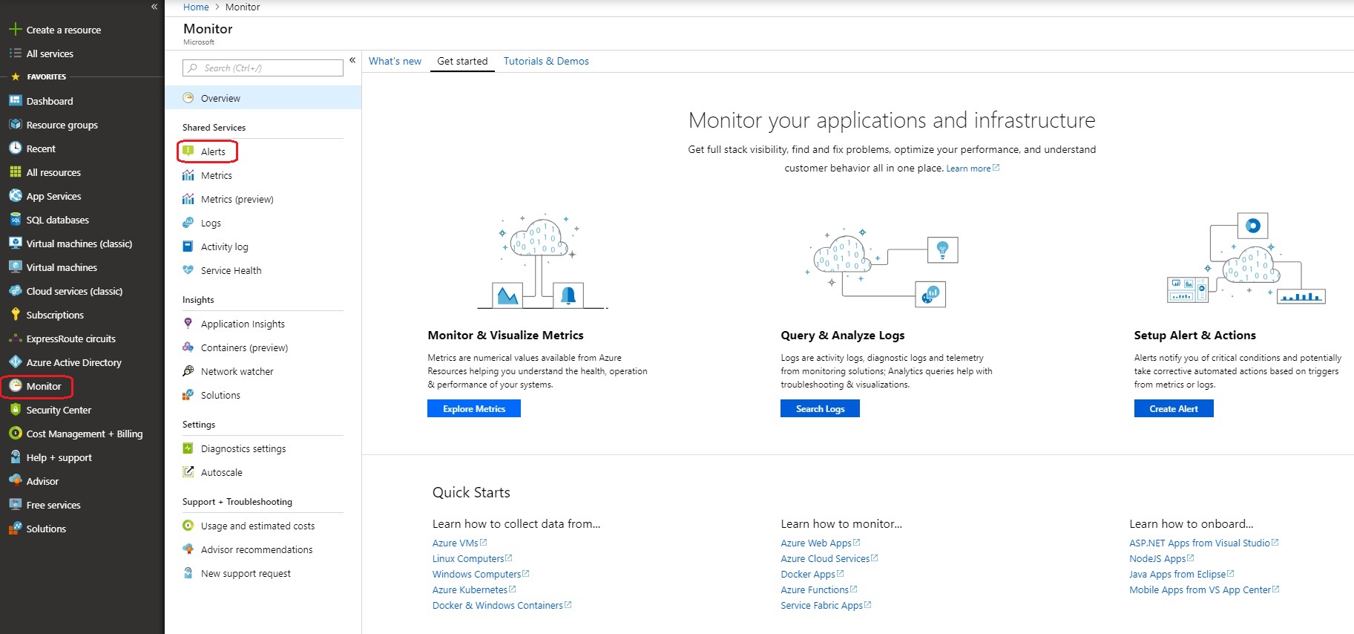This screenshot has height=634, width=1354.
Task: Open the Cloud services (classic) icon
Action: [15, 290]
